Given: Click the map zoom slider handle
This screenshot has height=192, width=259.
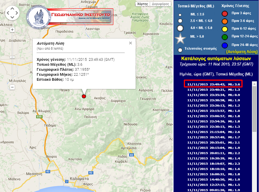Looking at the screenshot, I should tap(12, 57).
